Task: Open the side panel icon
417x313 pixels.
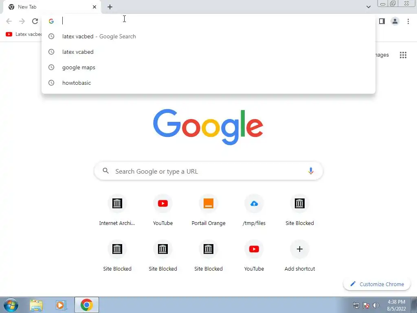Action: tap(382, 21)
